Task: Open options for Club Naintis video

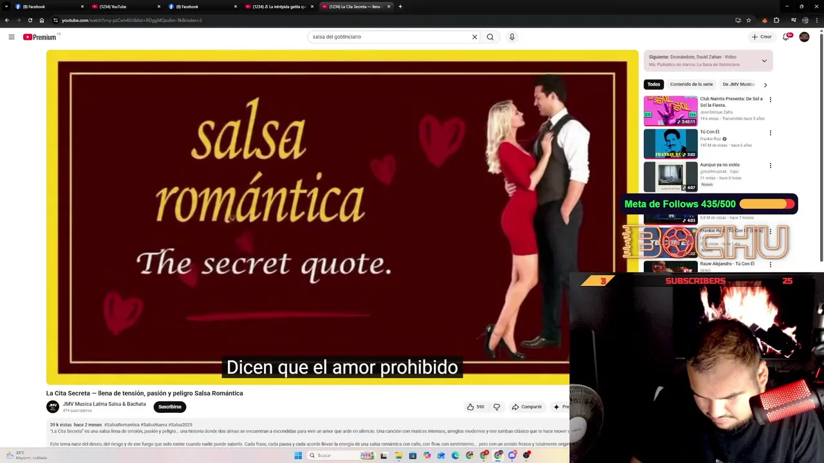Action: pos(770,100)
